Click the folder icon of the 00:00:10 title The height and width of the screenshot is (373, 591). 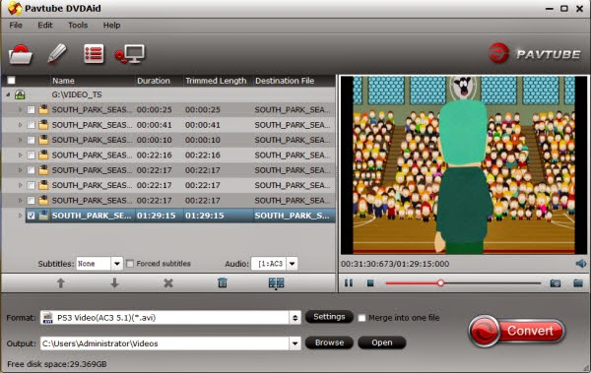coord(43,140)
